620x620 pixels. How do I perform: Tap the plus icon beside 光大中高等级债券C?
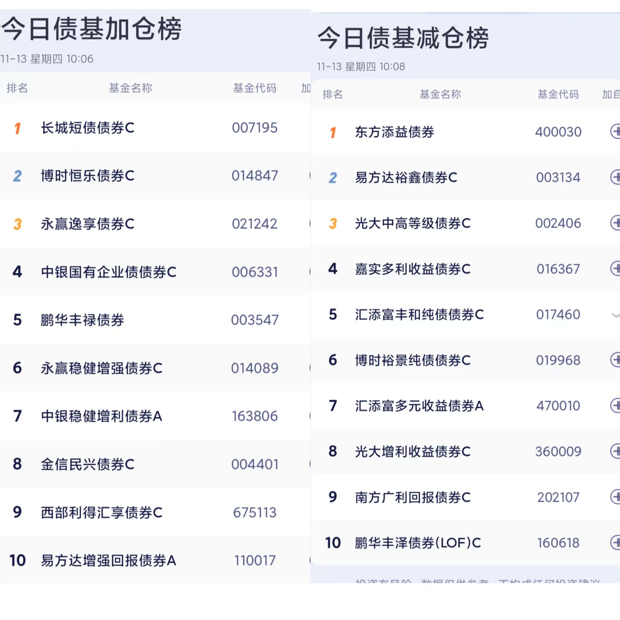615,223
